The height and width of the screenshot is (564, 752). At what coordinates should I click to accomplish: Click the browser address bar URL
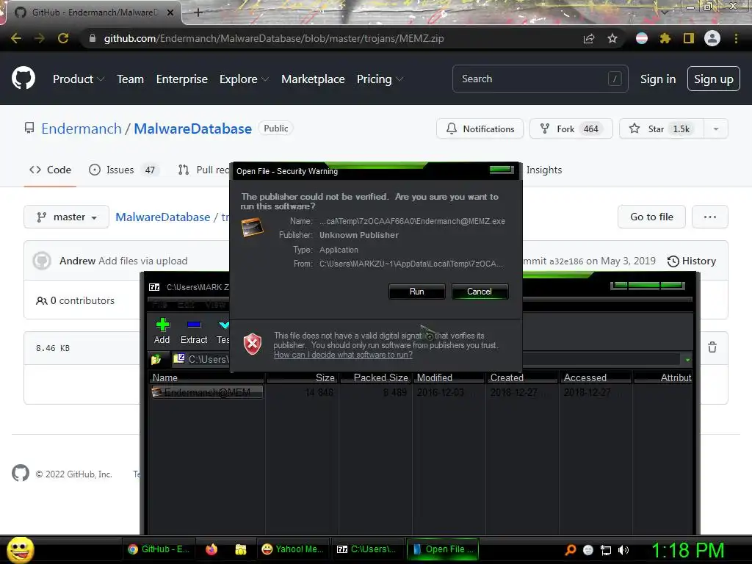point(274,38)
